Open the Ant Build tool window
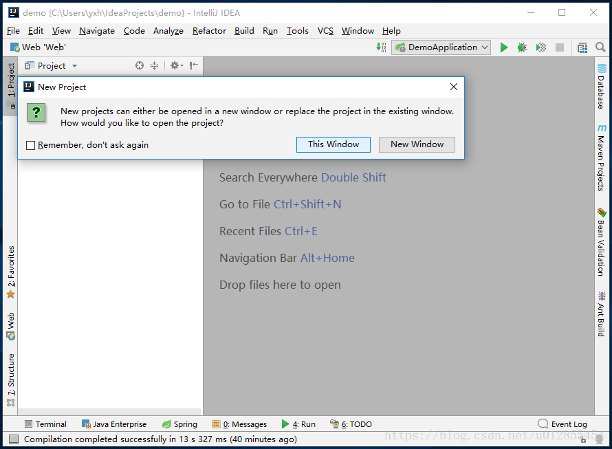Screen dimensions: 612x449 click(x=602, y=314)
